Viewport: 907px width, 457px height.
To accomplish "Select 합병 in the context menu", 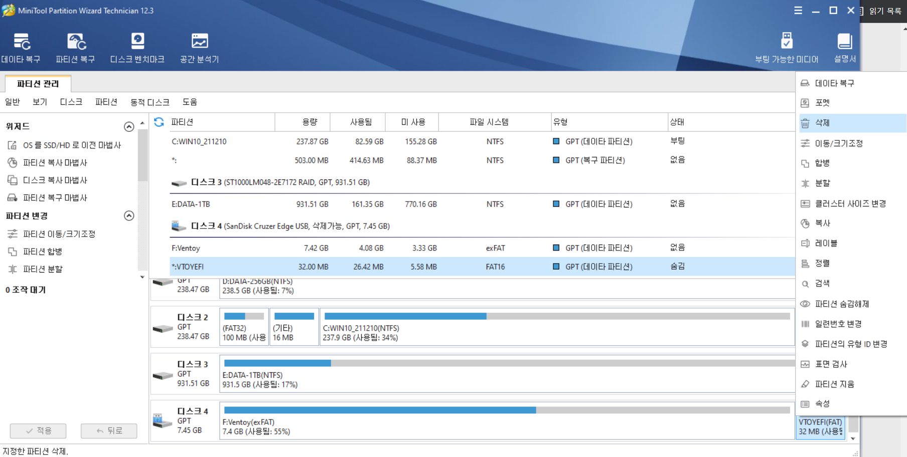I will 853,163.
